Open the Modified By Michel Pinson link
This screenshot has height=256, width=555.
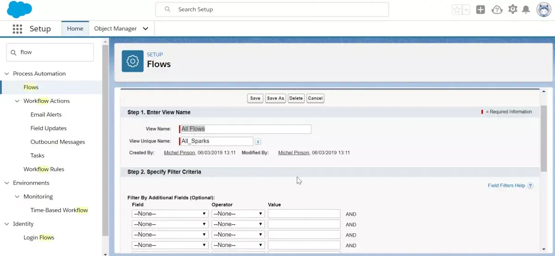click(x=294, y=153)
